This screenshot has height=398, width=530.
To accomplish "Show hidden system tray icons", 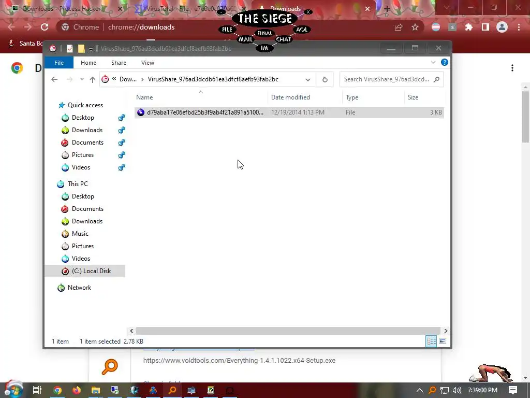I will pos(419,390).
